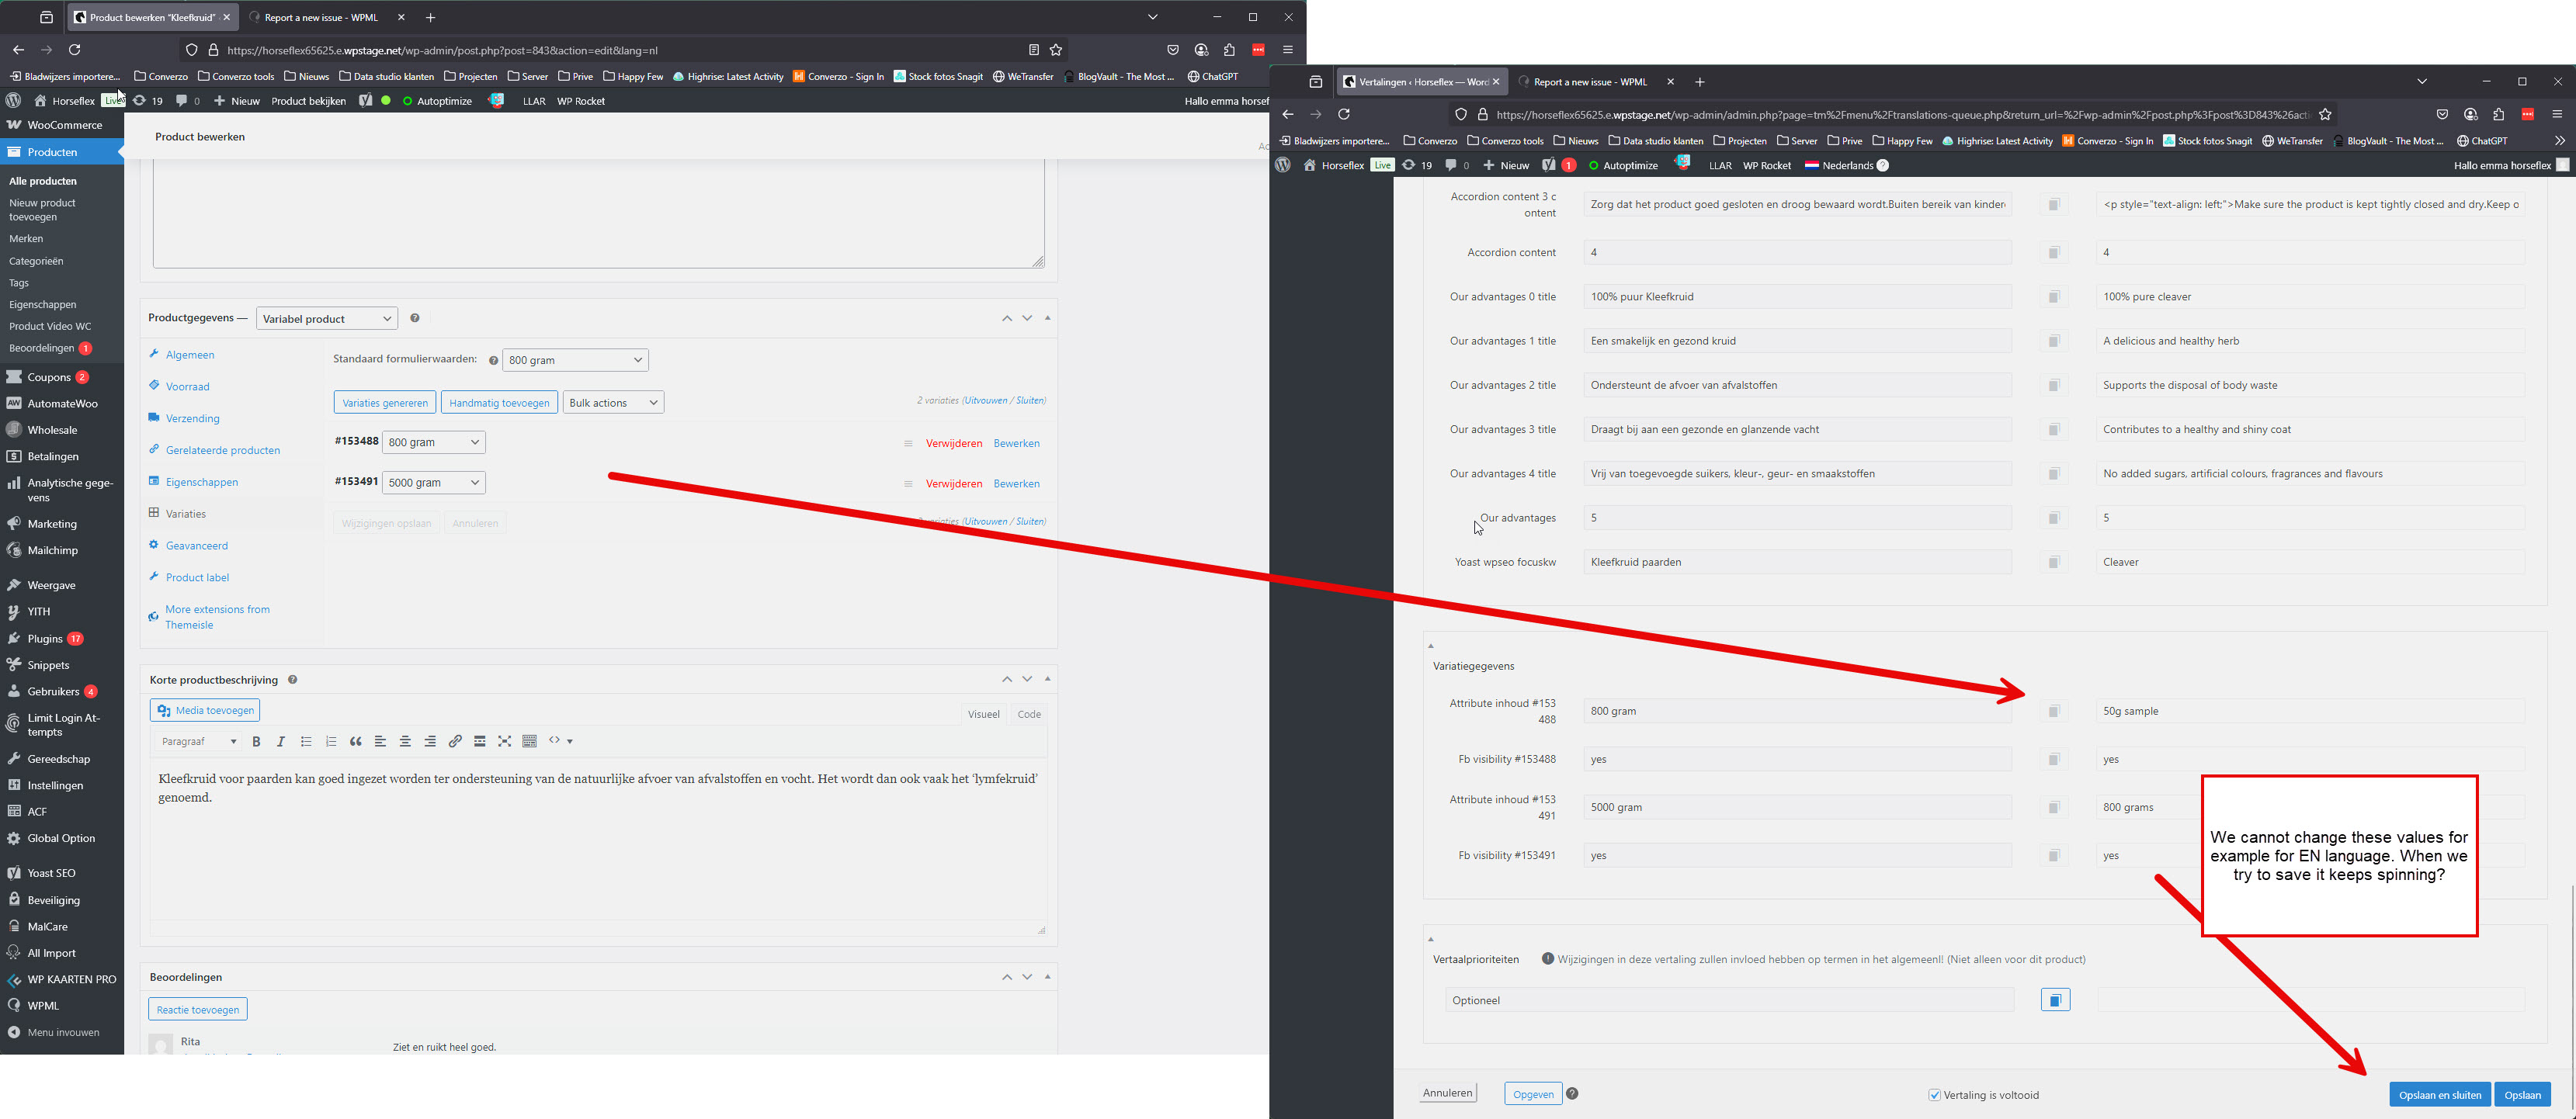Open the Bulk actions dropdown
The height and width of the screenshot is (1119, 2576).
[613, 403]
